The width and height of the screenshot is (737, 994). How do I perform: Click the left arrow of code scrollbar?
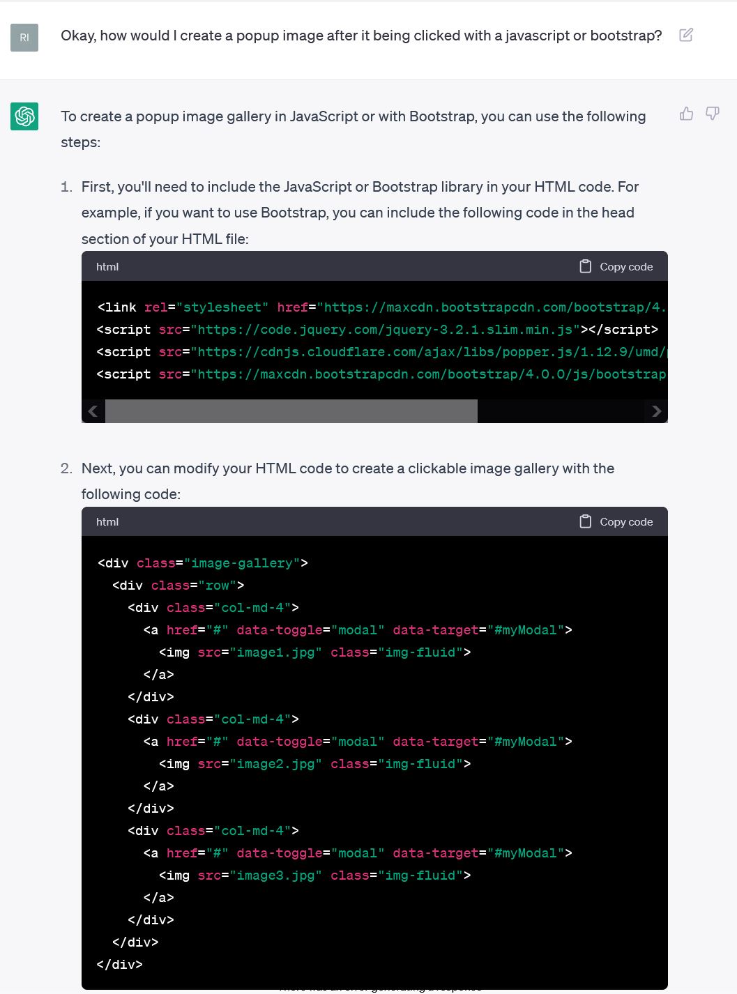[x=93, y=411]
